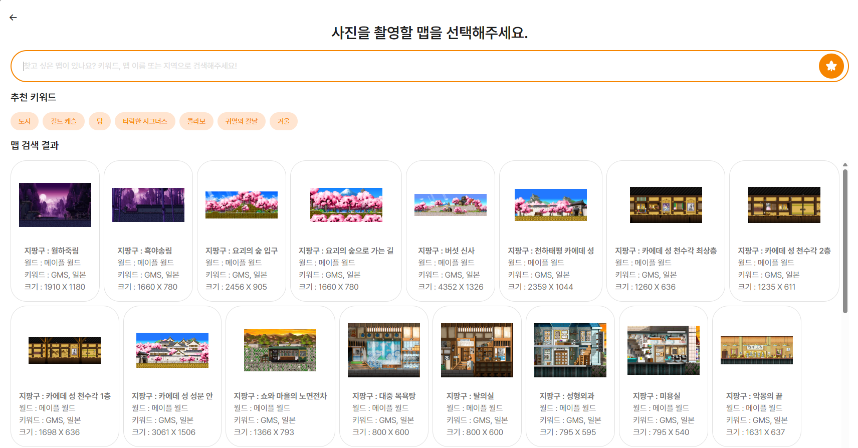Click the '크기 : 2359 X 1044' size text
This screenshot has width=858, height=448.
pyautogui.click(x=540, y=287)
